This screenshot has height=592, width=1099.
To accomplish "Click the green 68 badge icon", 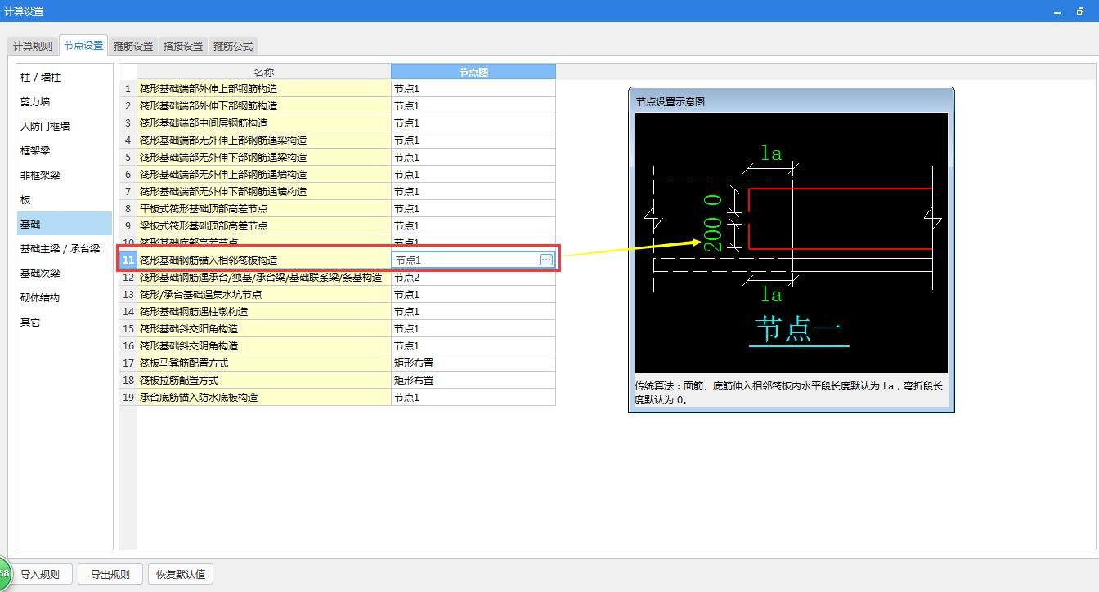I will tap(3, 574).
